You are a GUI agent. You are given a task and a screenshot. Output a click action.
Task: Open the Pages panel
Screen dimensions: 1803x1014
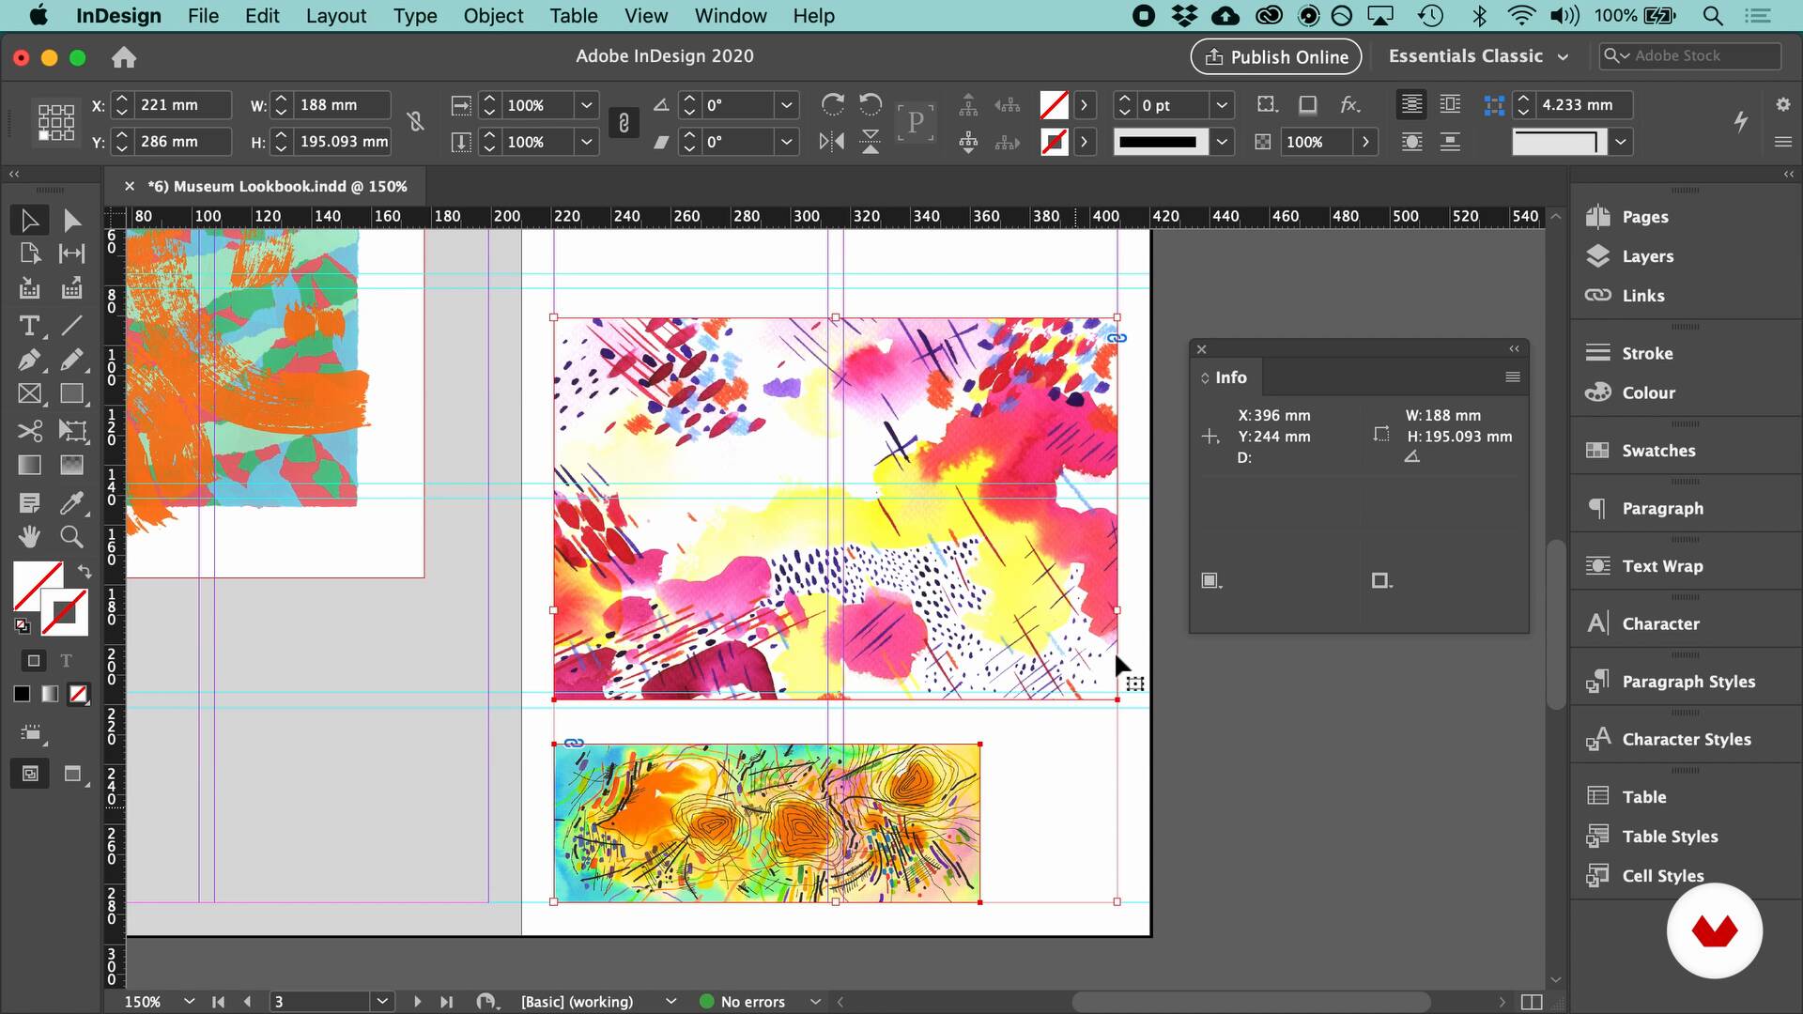[x=1644, y=217]
